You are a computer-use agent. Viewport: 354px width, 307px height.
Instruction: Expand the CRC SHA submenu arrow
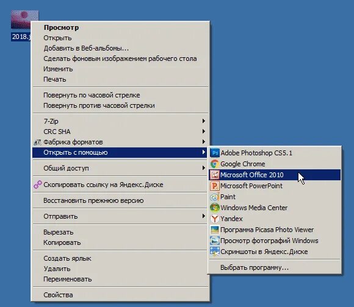(203, 132)
